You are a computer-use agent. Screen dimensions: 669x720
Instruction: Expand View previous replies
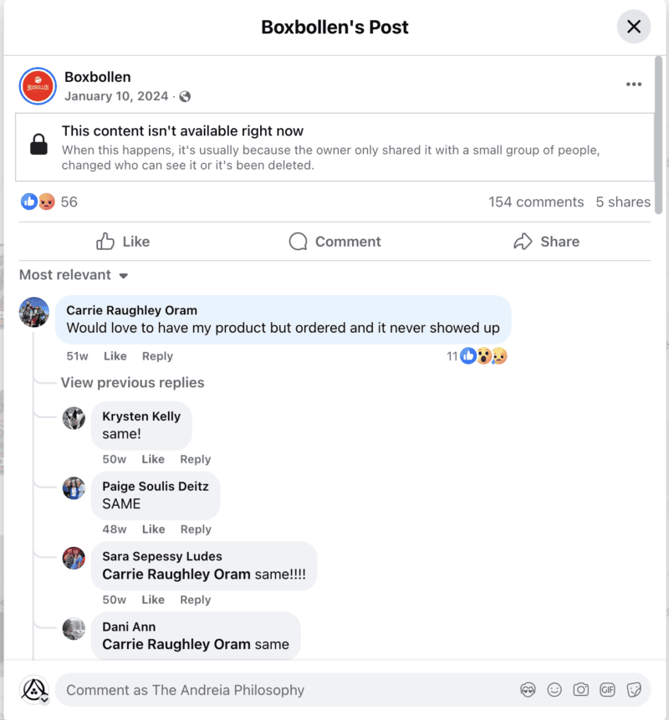132,383
